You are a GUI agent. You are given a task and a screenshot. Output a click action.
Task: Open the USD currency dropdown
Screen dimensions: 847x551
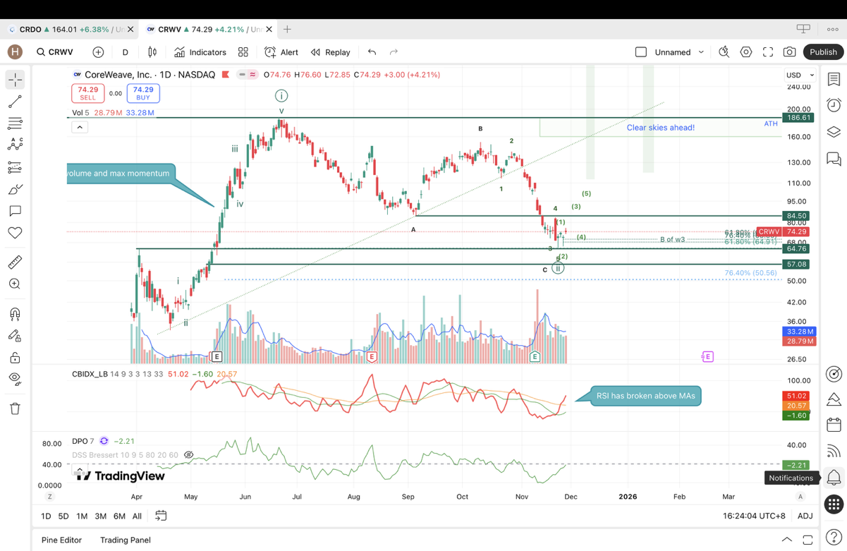[800, 75]
